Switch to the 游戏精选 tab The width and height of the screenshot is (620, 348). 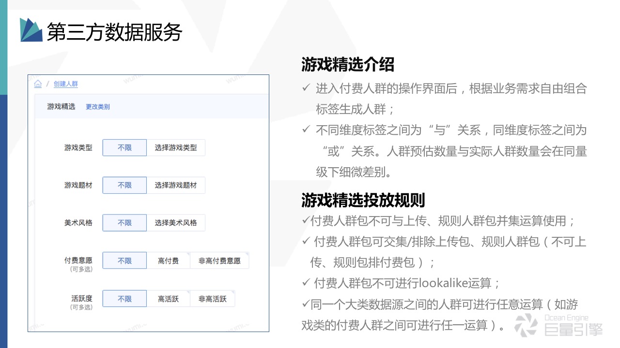coord(60,106)
